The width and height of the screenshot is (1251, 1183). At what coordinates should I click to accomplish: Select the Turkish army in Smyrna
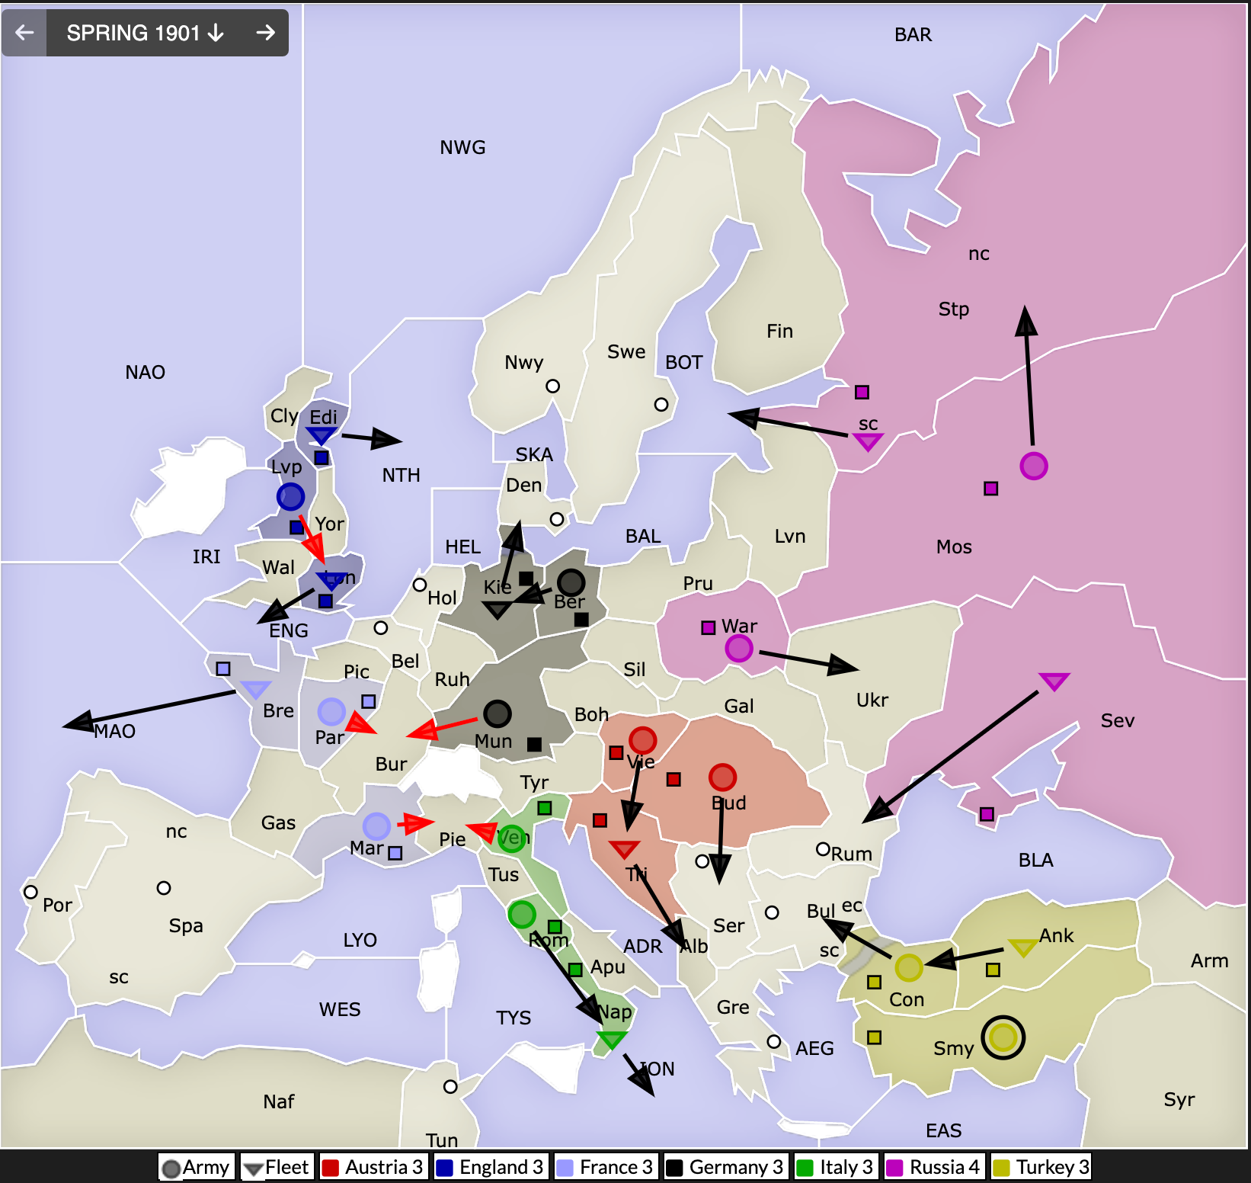[1003, 1037]
